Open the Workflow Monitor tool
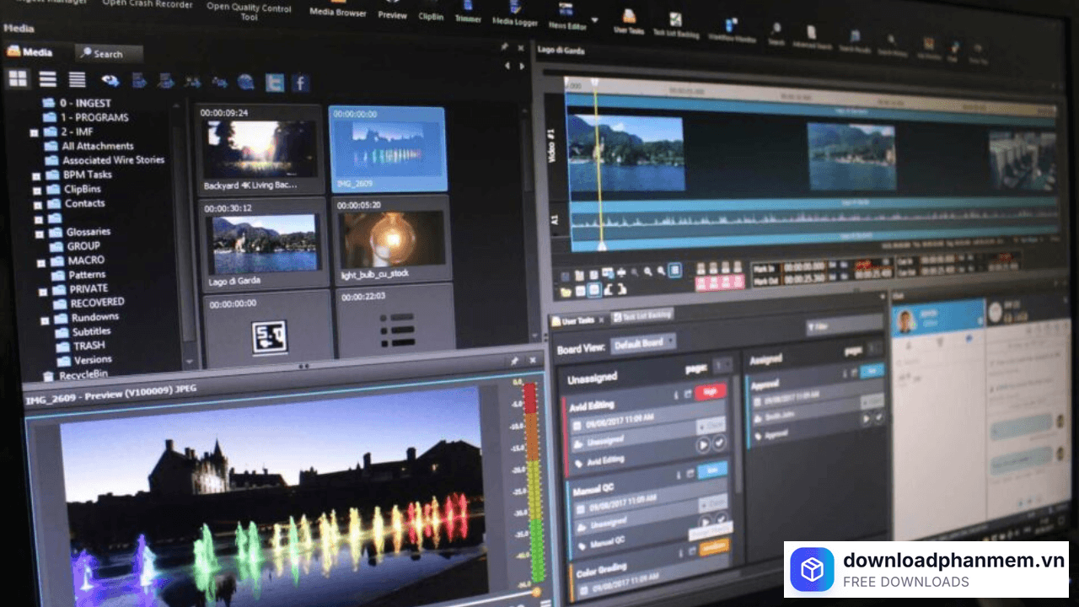 [731, 30]
